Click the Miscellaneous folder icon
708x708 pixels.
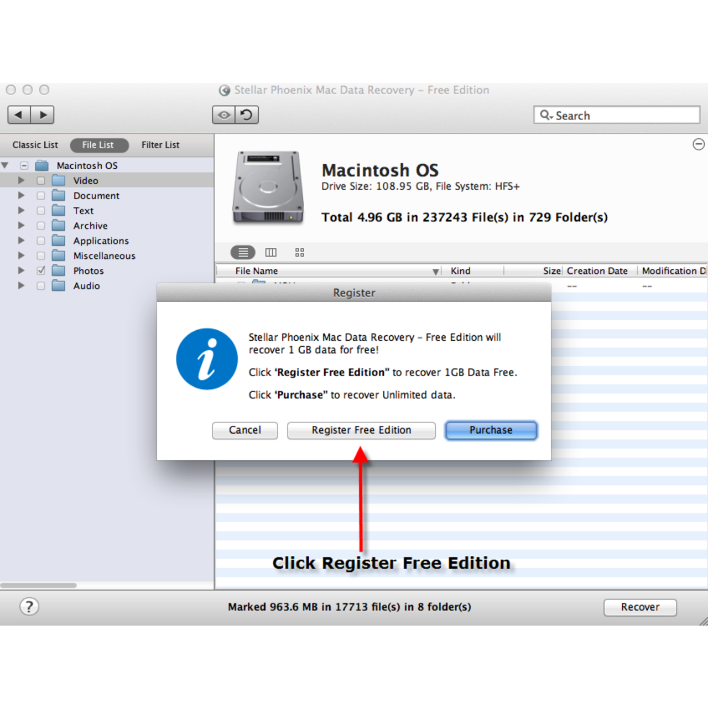pyautogui.click(x=59, y=255)
